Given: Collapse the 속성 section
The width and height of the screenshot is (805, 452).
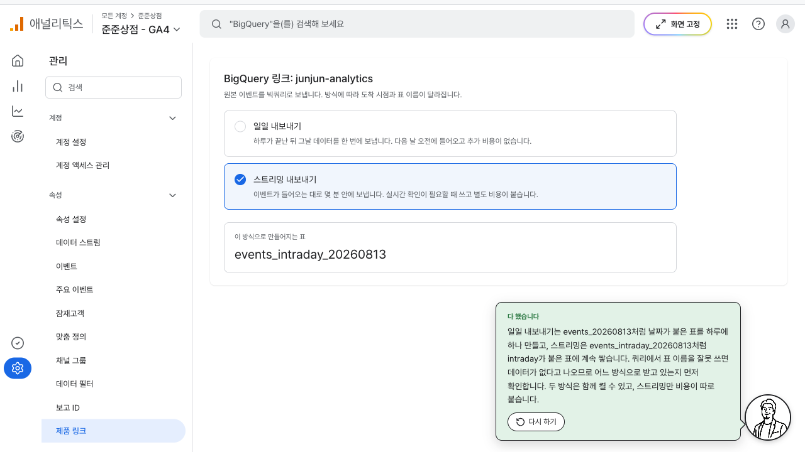Looking at the screenshot, I should tap(173, 195).
